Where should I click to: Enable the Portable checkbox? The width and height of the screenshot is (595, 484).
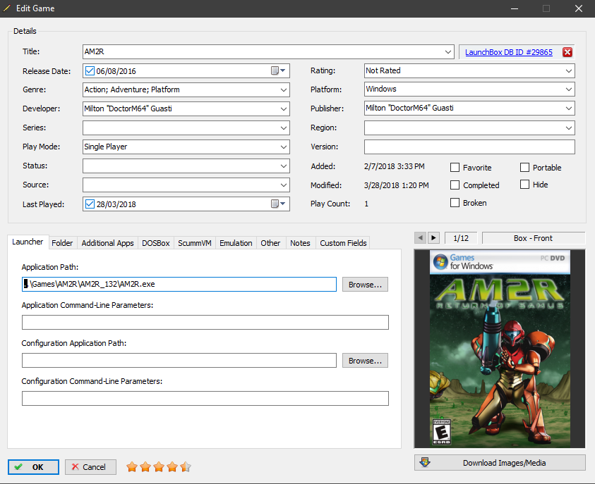coord(524,168)
